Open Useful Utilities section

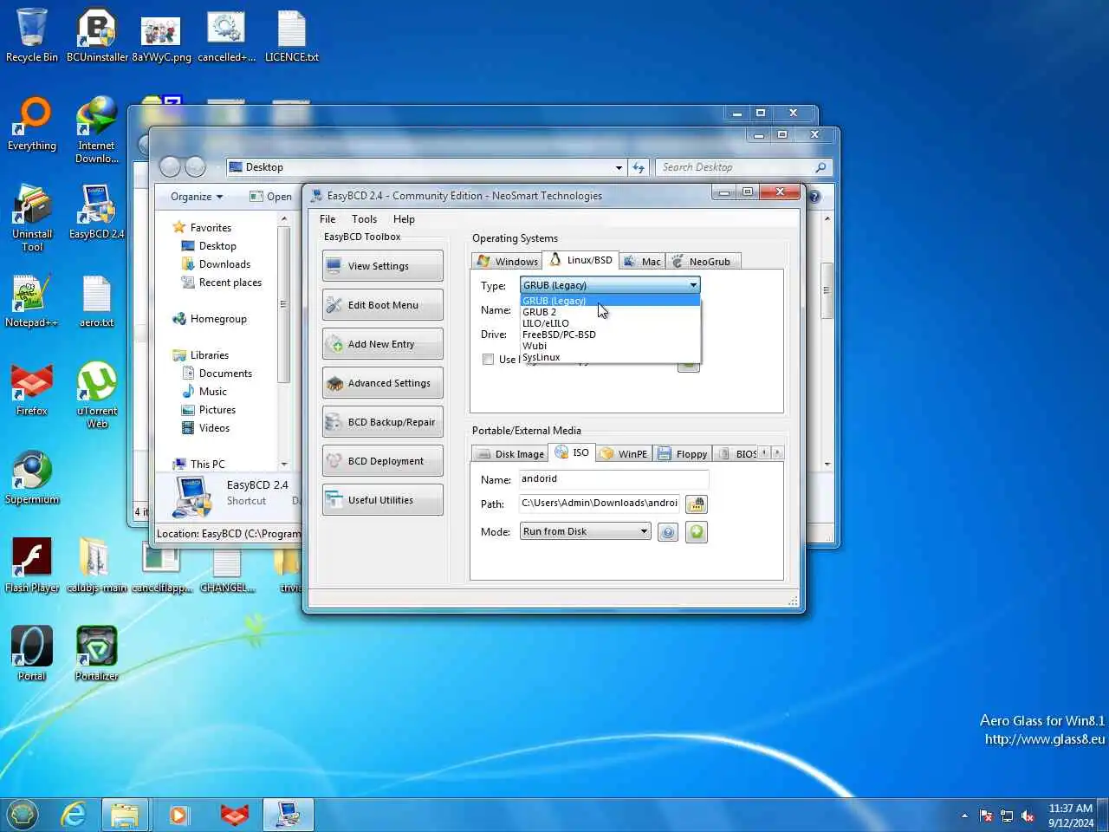click(382, 500)
